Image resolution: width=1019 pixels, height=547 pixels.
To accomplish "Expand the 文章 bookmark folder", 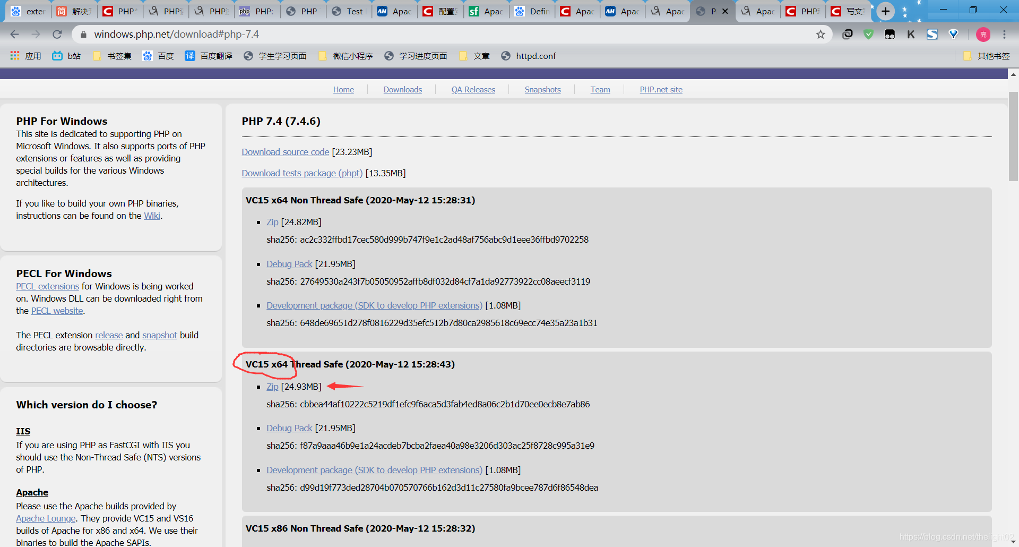I will coord(474,56).
